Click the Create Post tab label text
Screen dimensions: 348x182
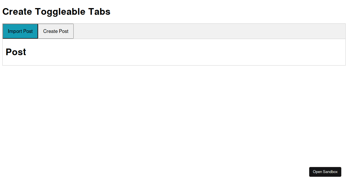click(x=56, y=31)
